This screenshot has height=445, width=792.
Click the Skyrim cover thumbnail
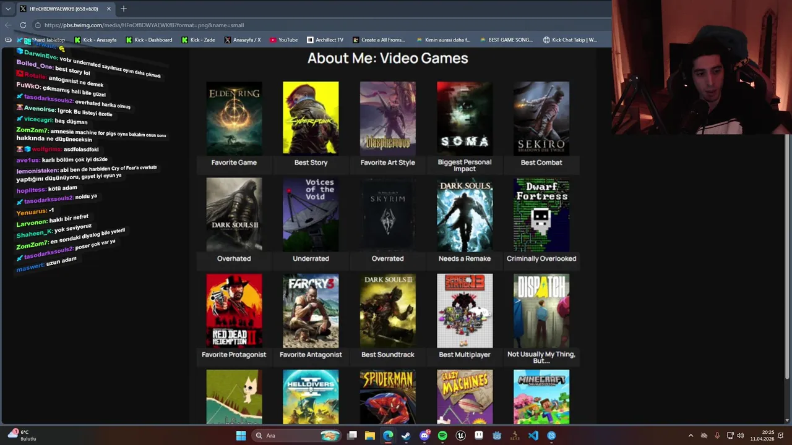point(388,214)
